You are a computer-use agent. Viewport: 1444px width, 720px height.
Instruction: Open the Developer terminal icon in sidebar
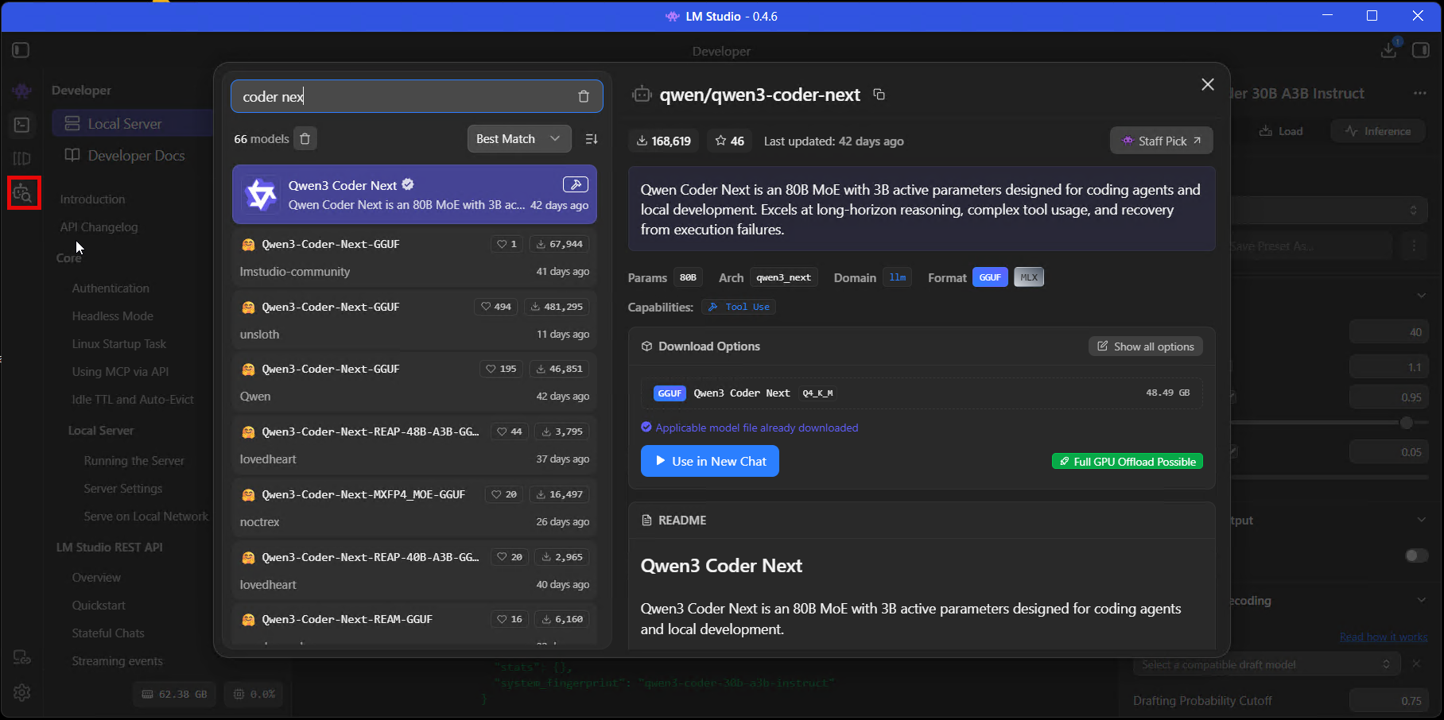tap(21, 124)
